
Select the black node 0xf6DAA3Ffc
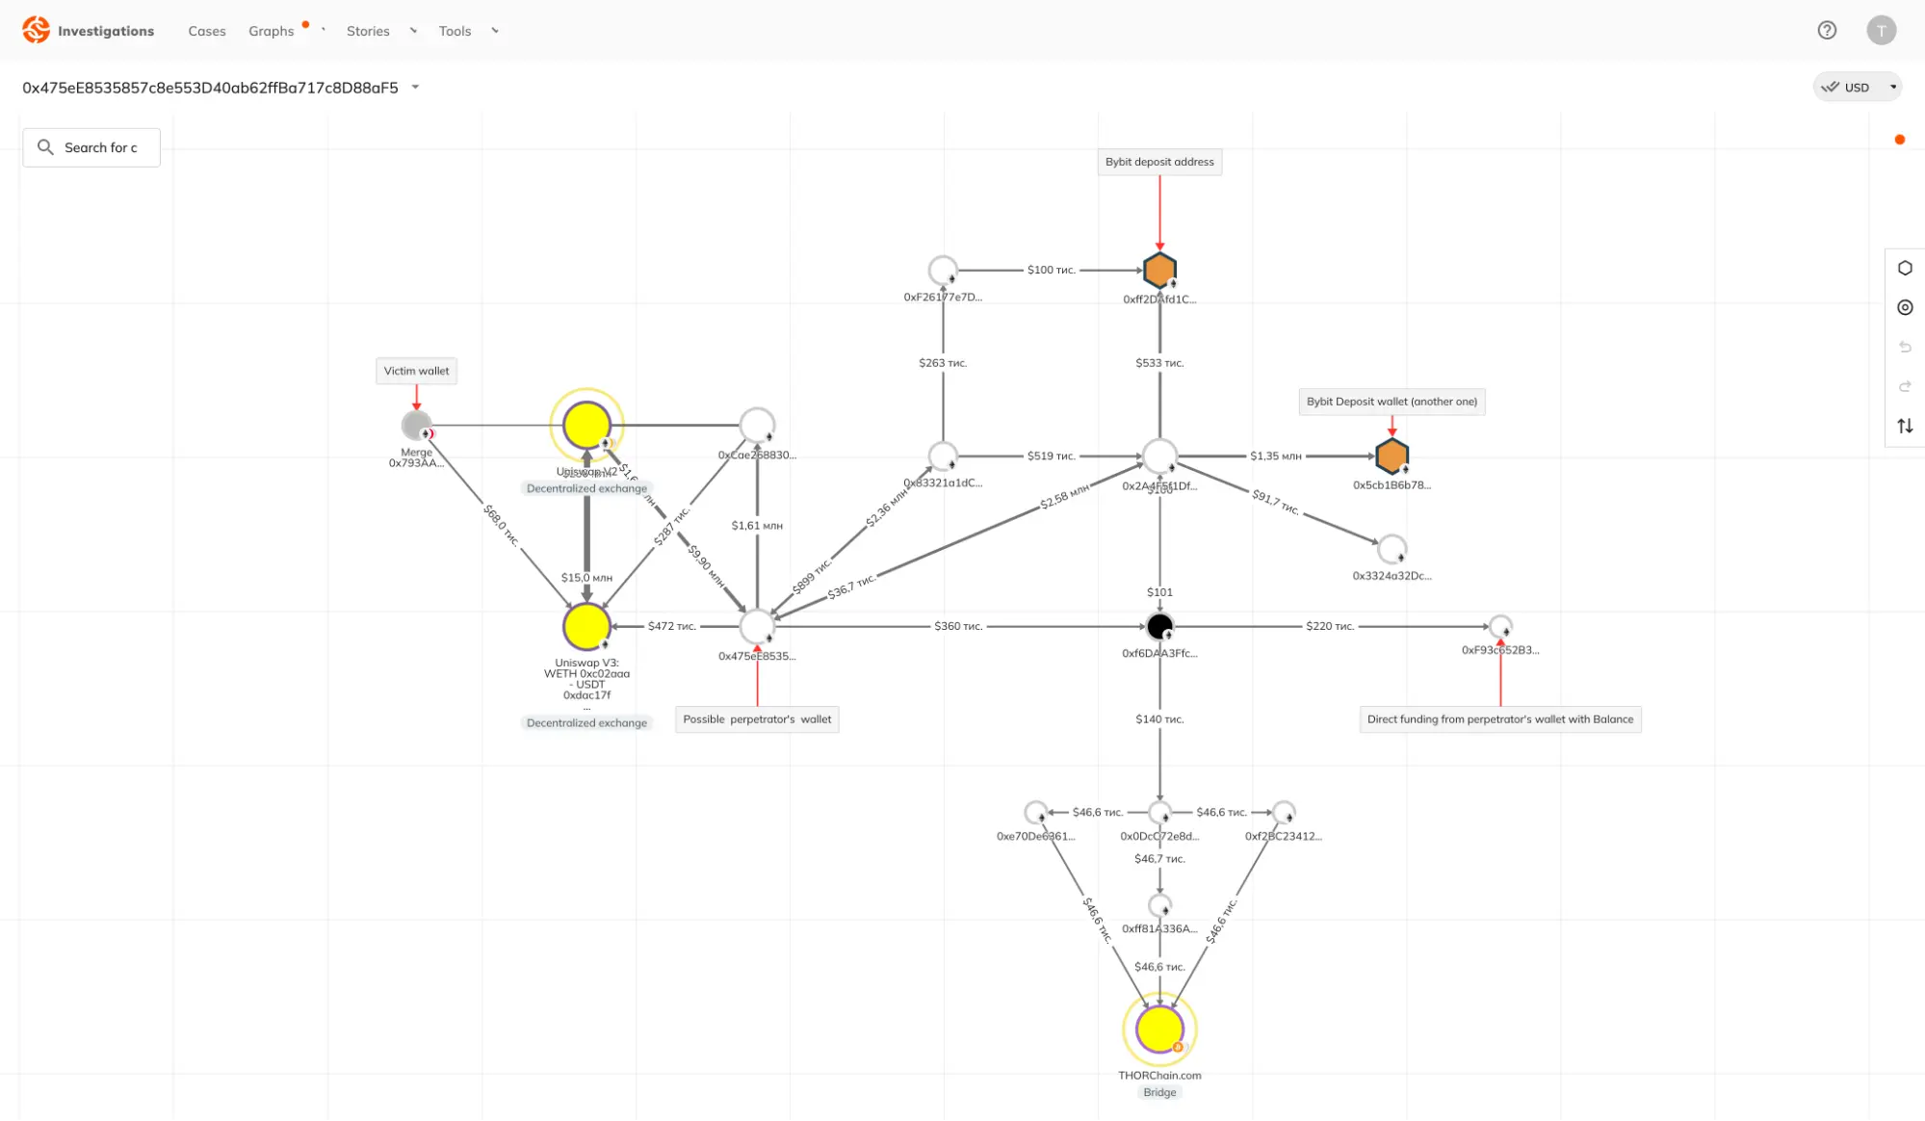1159,626
